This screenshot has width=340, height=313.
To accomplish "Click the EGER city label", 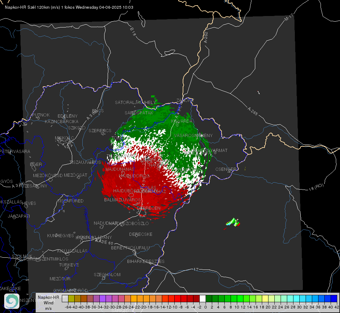I will pos(36,164).
